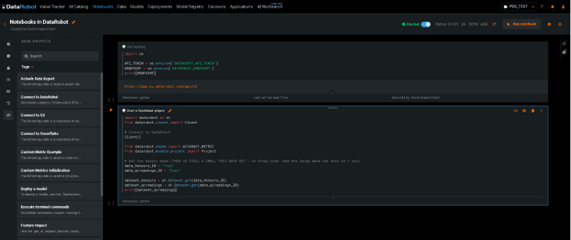
Task: Open the Decisions tab
Action: tap(217, 6)
